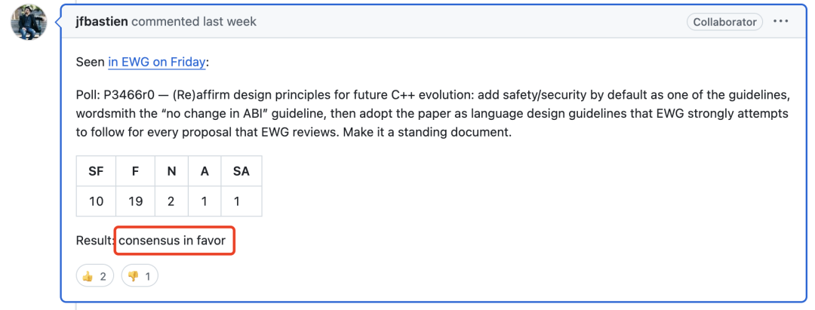Click the vote count under the SA column

tap(241, 201)
